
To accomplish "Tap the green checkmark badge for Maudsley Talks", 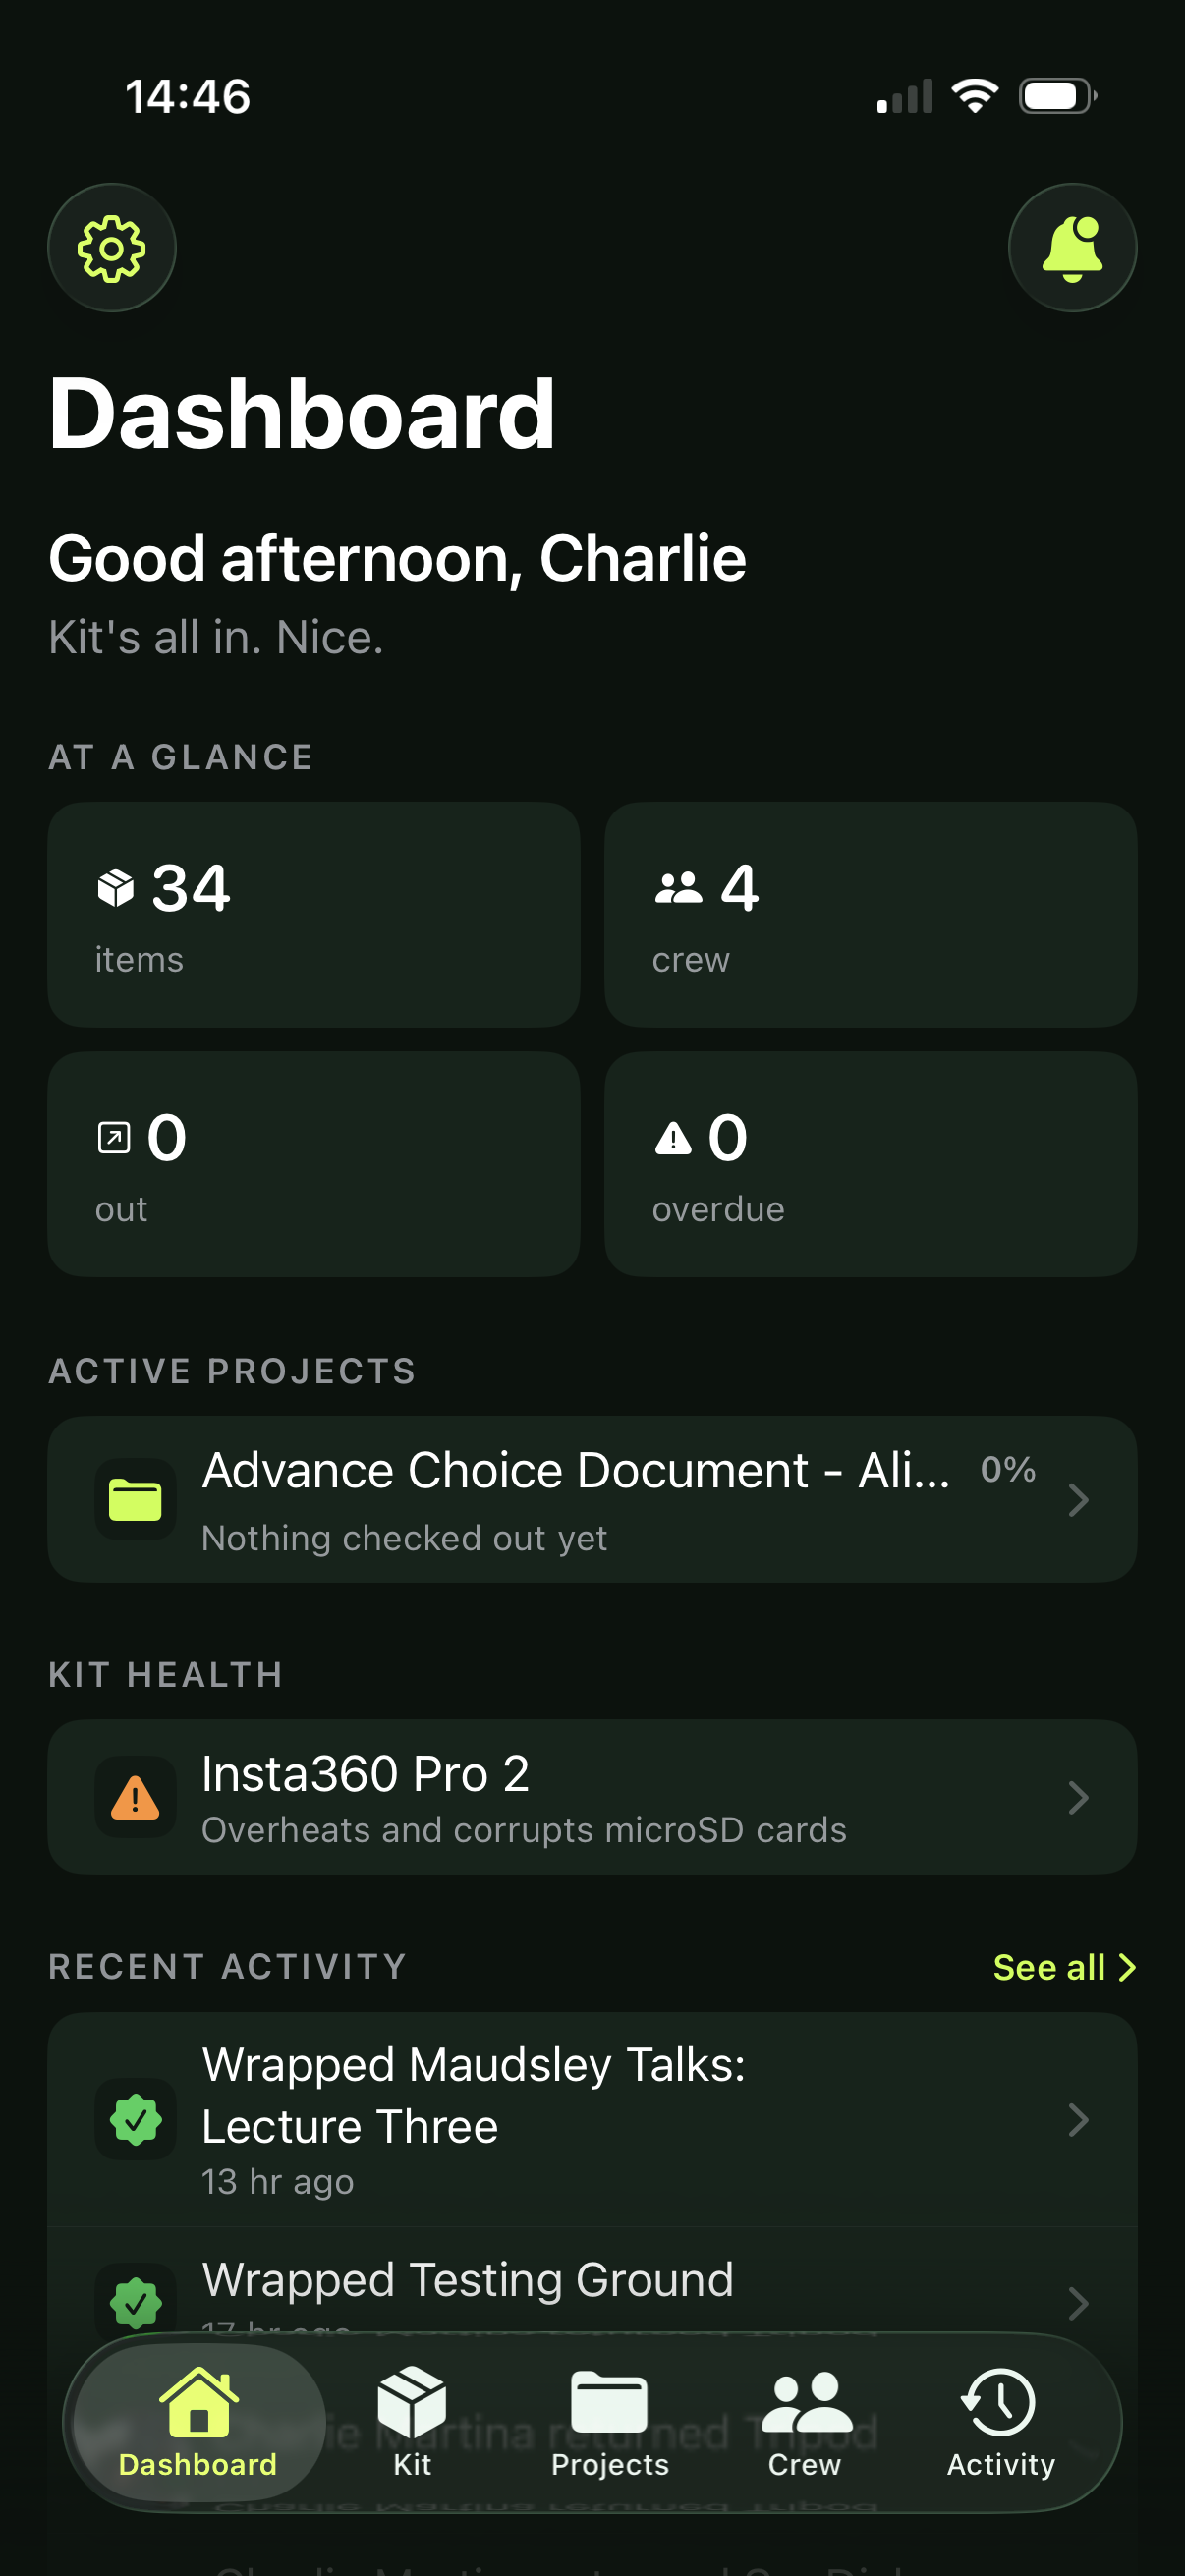I will tap(136, 2119).
